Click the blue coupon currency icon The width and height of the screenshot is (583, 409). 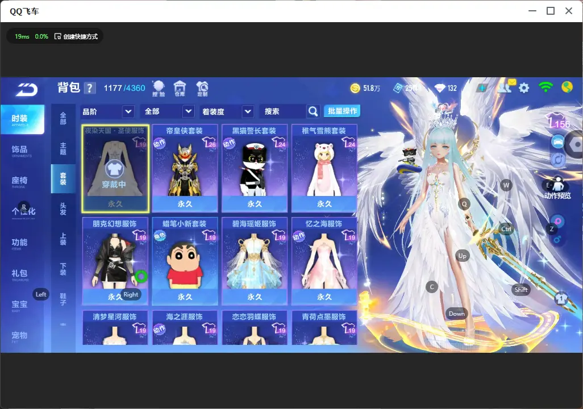click(398, 88)
